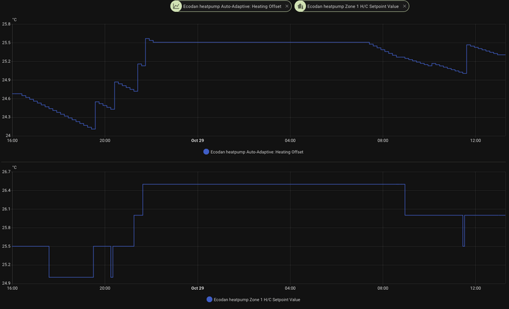The height and width of the screenshot is (309, 509).
Task: Click the chart icon on Heating Offset chip
Action: pyautogui.click(x=176, y=6)
